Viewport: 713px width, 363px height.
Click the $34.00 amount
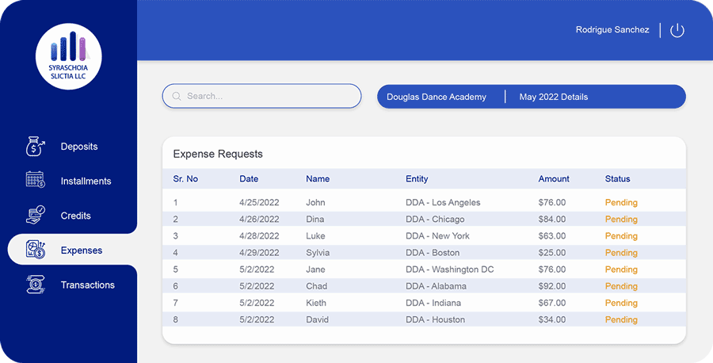click(552, 319)
